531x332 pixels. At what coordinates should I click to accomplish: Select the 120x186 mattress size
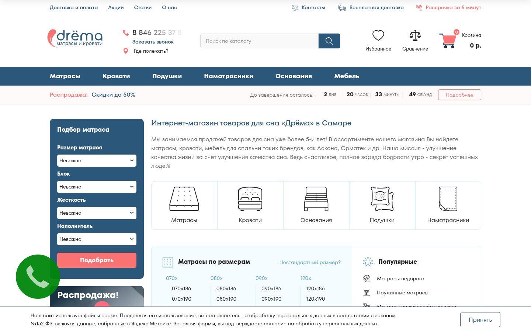click(316, 288)
